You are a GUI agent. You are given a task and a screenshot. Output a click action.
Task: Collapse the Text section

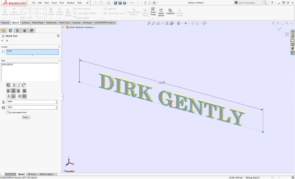[x=59, y=60]
